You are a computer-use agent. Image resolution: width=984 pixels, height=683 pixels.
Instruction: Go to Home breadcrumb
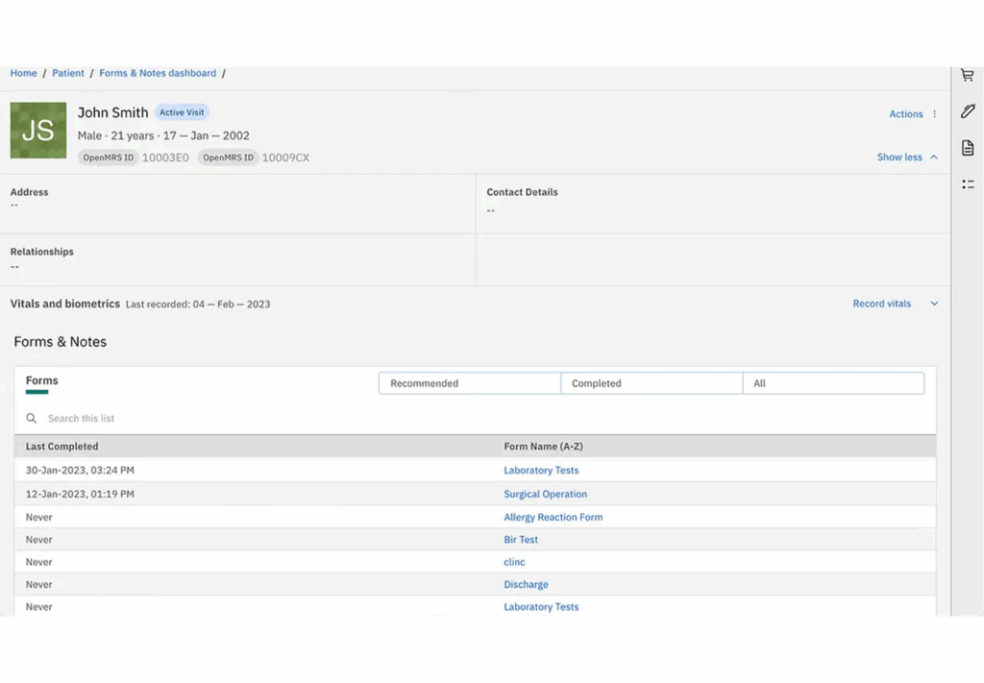pos(23,73)
